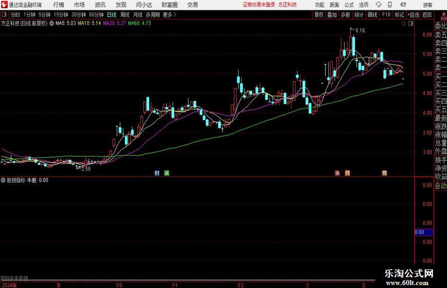Open the 市场 menu
447x288 pixels.
click(x=79, y=5)
